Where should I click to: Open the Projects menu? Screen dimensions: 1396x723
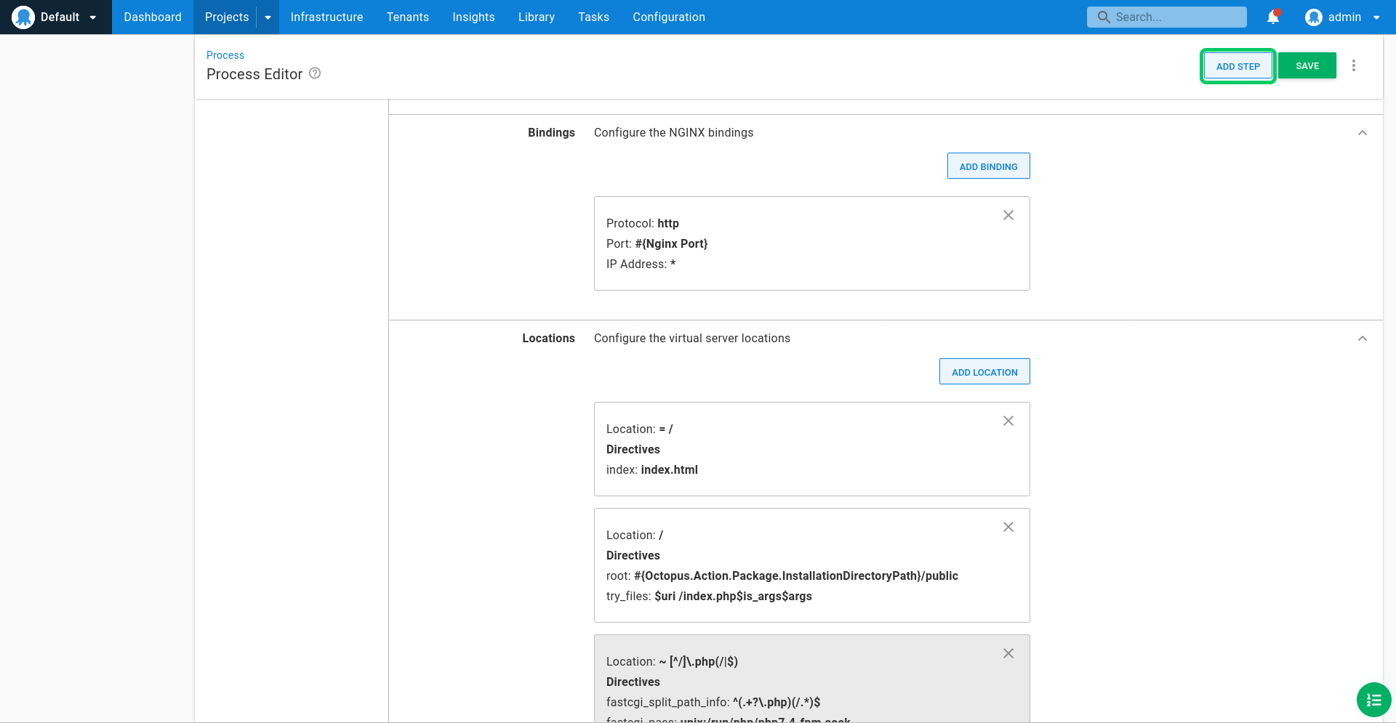(227, 17)
